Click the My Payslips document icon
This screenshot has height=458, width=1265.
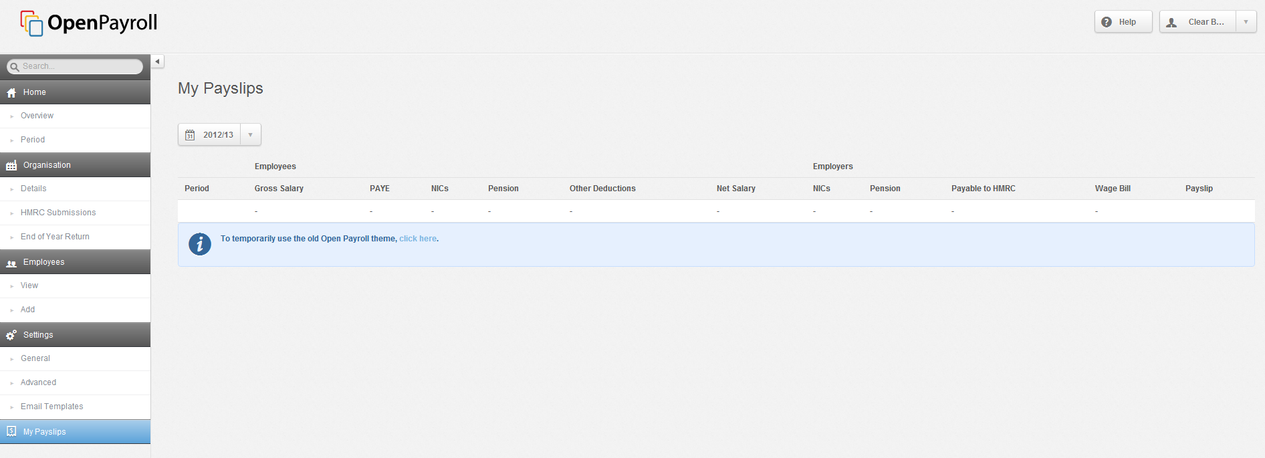[11, 431]
